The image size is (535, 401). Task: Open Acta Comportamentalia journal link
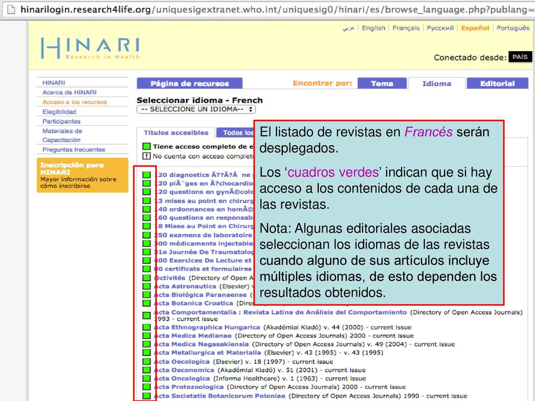tap(280, 312)
